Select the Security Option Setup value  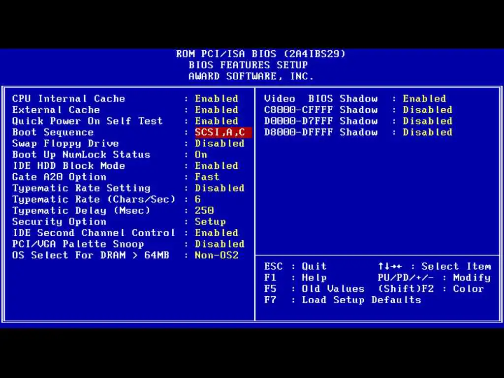[x=210, y=222]
